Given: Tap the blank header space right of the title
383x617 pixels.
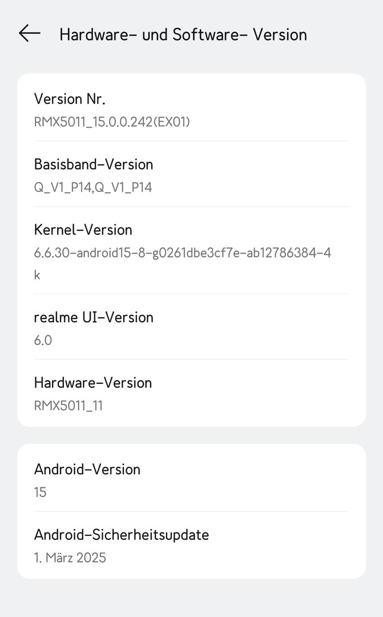Looking at the screenshot, I should [x=345, y=34].
